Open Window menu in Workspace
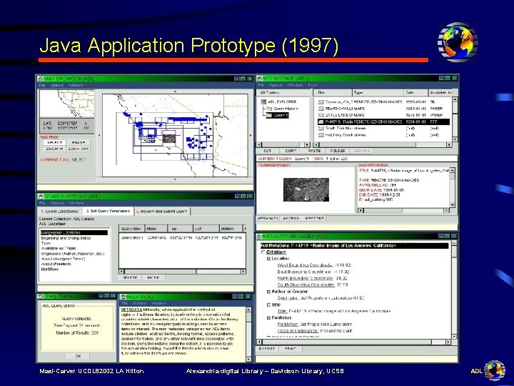 (295, 85)
